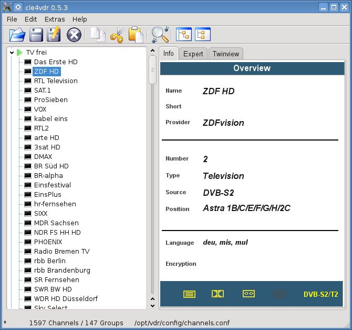
Task: Click the round X close icon
Action: (75, 35)
